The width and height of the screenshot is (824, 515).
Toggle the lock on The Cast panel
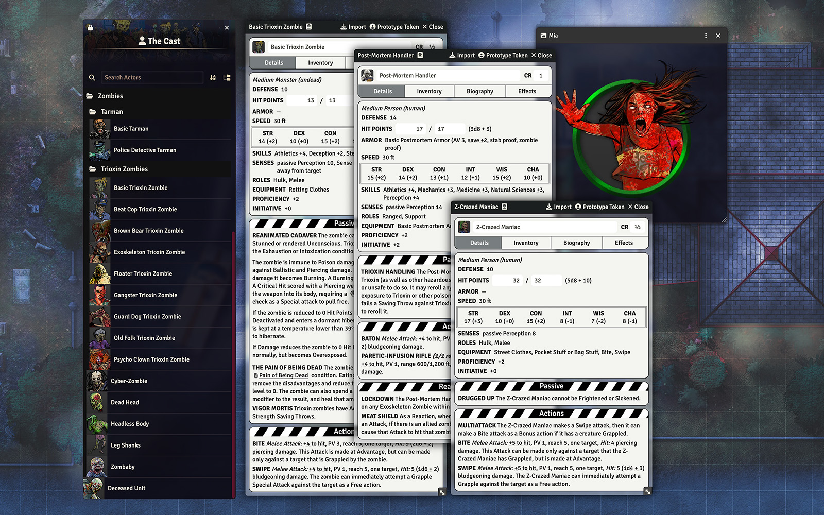tap(90, 27)
